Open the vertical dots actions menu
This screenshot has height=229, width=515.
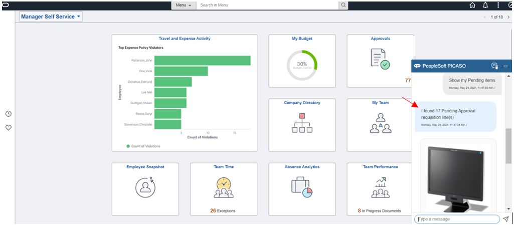(x=498, y=5)
